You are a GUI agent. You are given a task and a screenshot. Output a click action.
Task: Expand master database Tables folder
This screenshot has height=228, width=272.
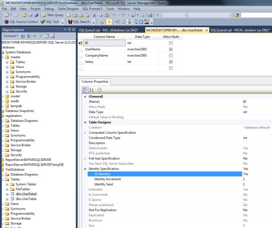click(7, 62)
